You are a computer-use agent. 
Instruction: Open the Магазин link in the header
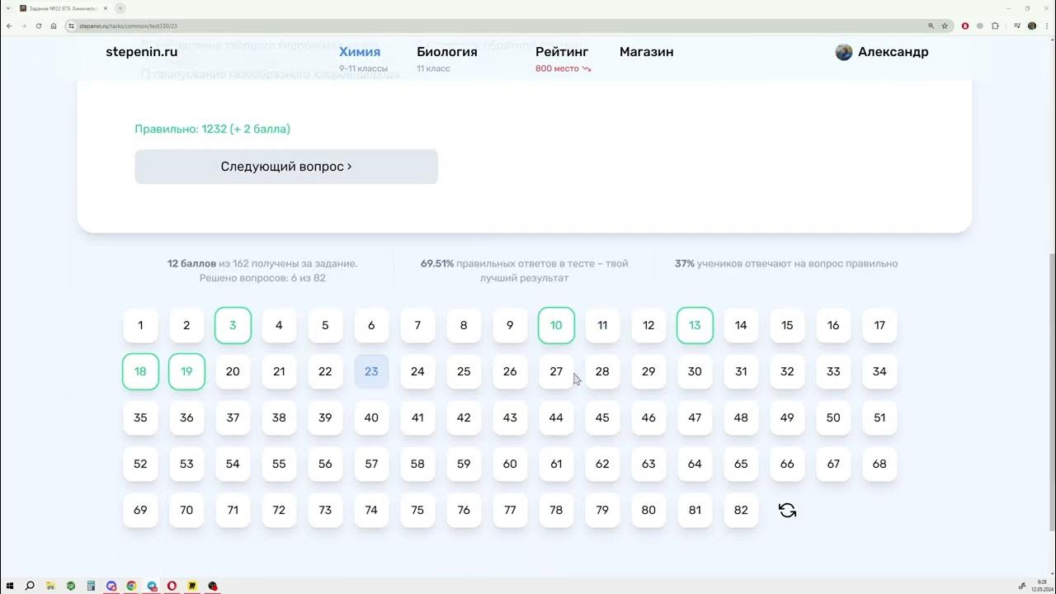pos(646,52)
